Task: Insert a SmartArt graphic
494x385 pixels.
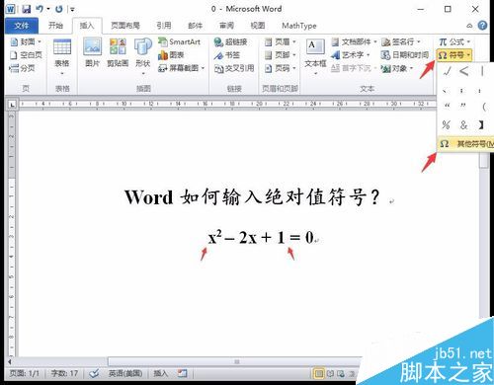Action: click(179, 41)
